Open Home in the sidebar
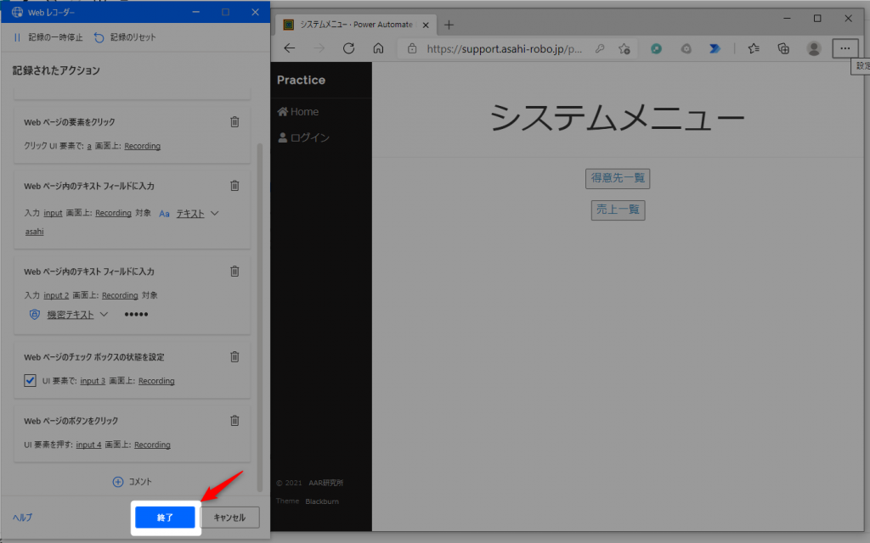The image size is (870, 543). [x=298, y=111]
